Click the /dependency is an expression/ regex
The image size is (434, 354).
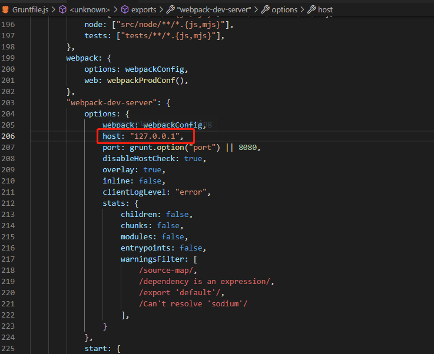click(204, 281)
